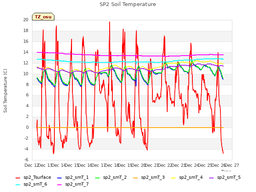Click the TZ_osu annotation label
Screen dimensions: 256x192
[43, 17]
